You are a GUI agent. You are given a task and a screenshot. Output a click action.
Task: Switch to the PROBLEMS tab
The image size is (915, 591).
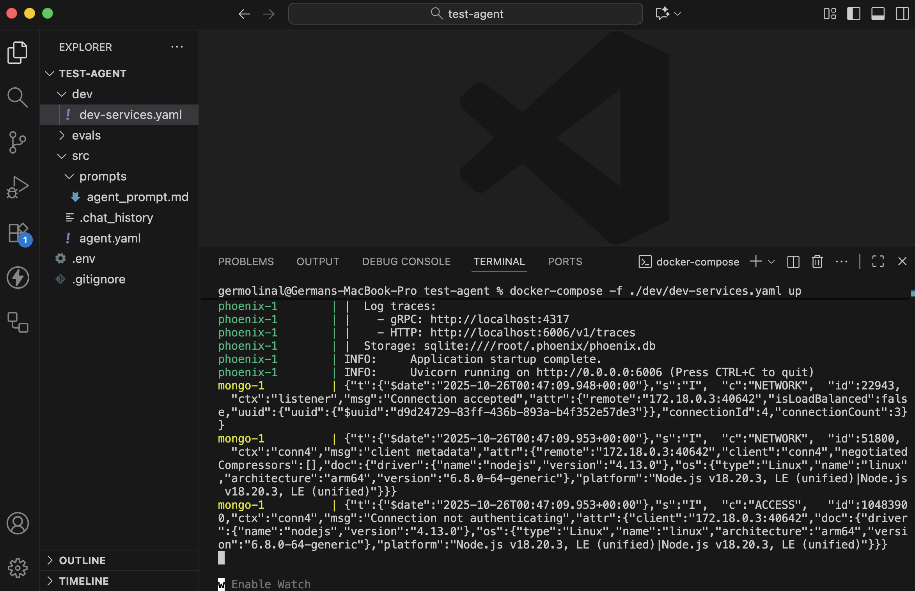tap(246, 262)
